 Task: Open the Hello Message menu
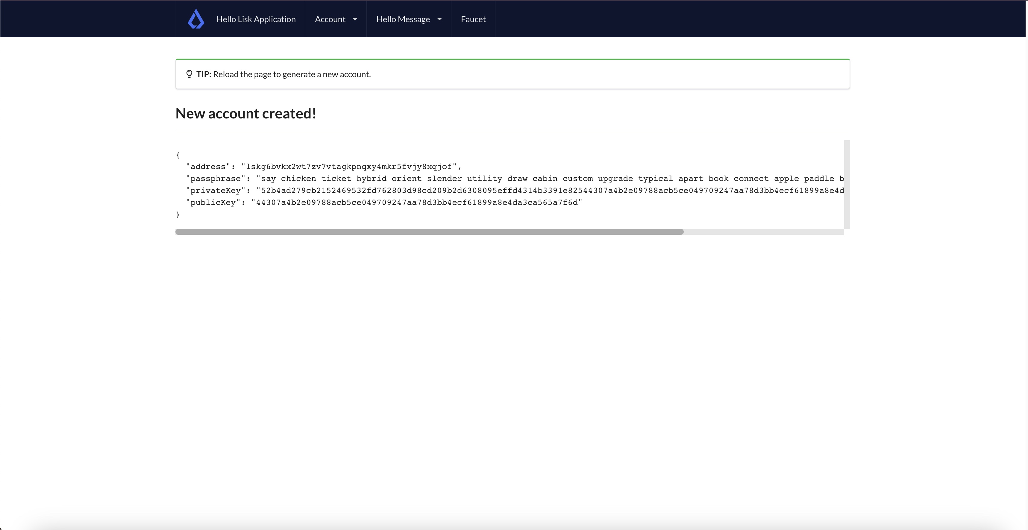[403, 19]
